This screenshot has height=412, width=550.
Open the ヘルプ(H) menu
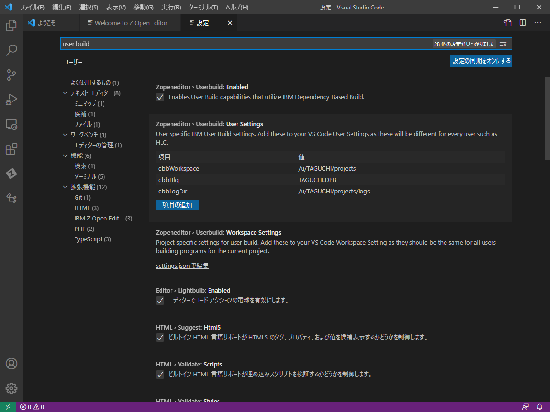click(237, 8)
